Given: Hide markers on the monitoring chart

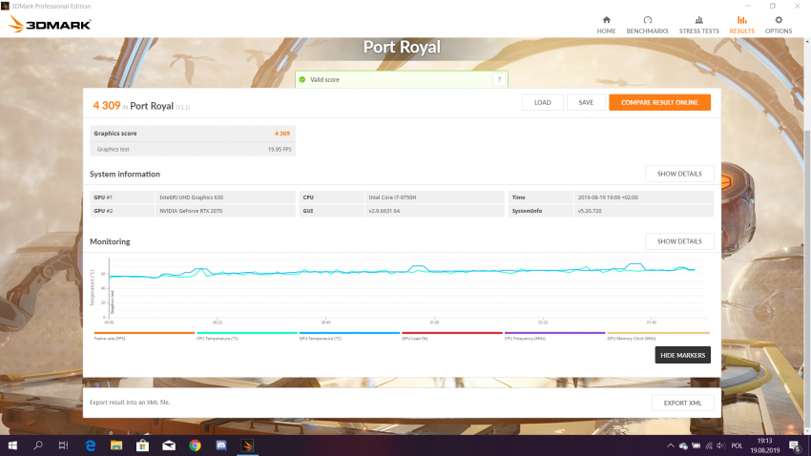Looking at the screenshot, I should pos(682,355).
